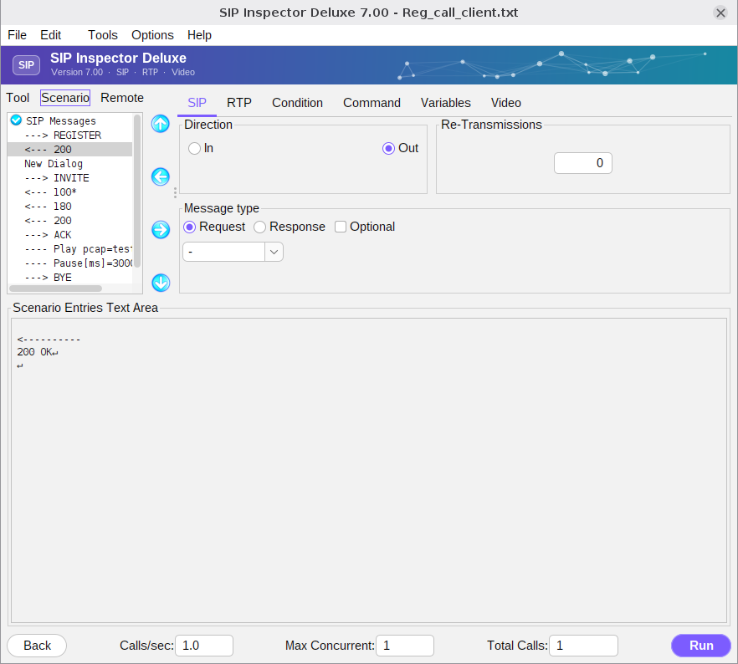Select the BYE message entry

(70, 278)
